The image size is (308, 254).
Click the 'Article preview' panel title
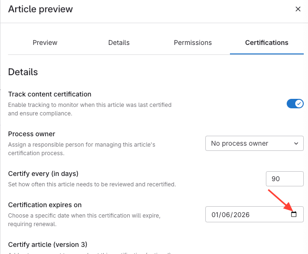(x=41, y=9)
